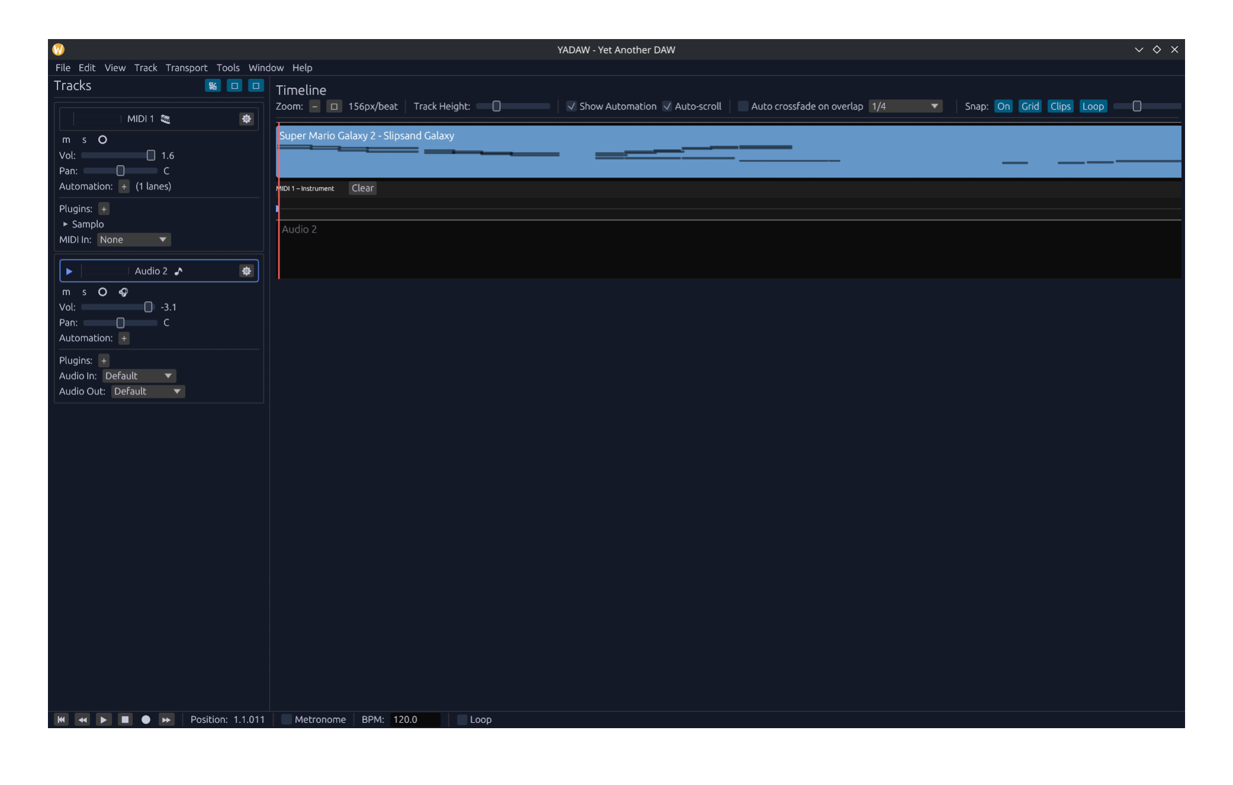Click the piano keys icon on MIDI 1

click(165, 119)
